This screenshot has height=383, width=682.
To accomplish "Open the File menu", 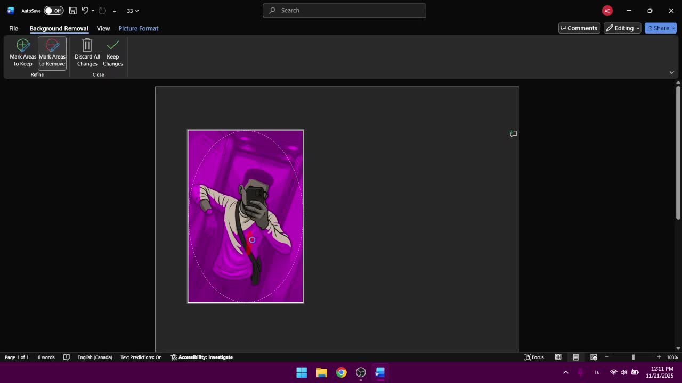I will [13, 28].
